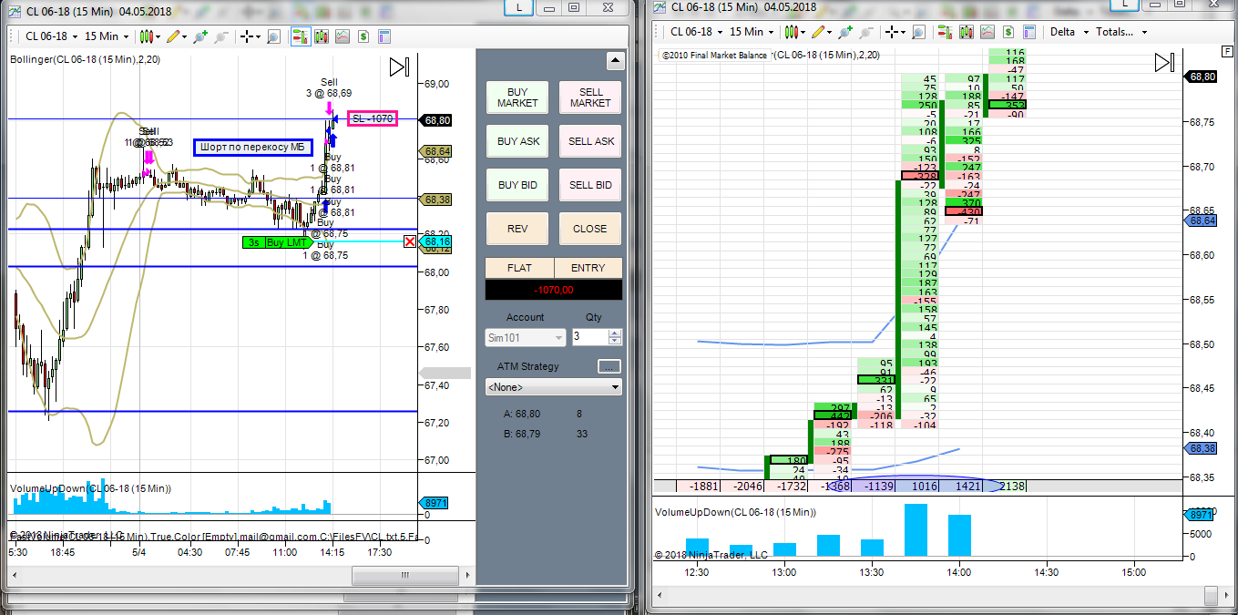The height and width of the screenshot is (615, 1238).
Task: Click SELL ASK button
Action: point(590,141)
